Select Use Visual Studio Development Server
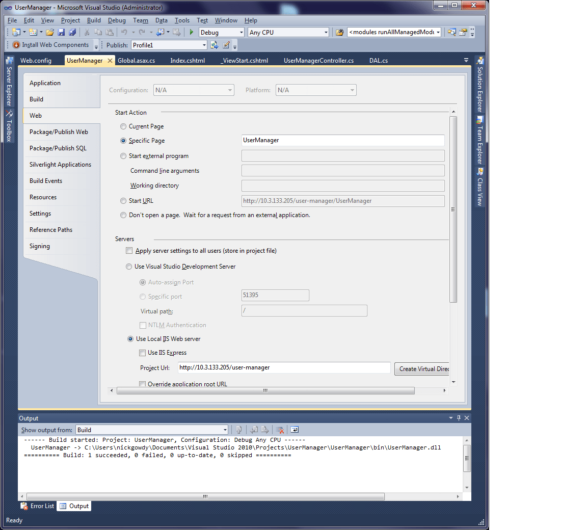The image size is (587, 530). point(129,267)
